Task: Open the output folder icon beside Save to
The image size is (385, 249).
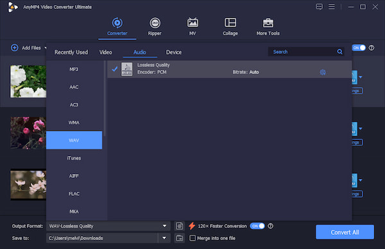Action: pos(180,238)
